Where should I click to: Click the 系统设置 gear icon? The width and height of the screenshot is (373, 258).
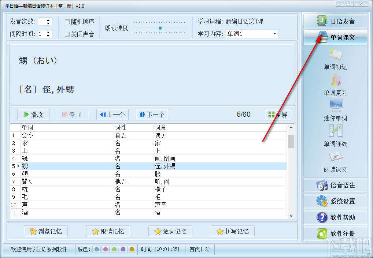(322, 201)
